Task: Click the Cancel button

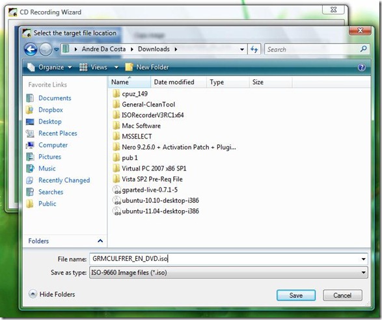Action: pyautogui.click(x=342, y=295)
